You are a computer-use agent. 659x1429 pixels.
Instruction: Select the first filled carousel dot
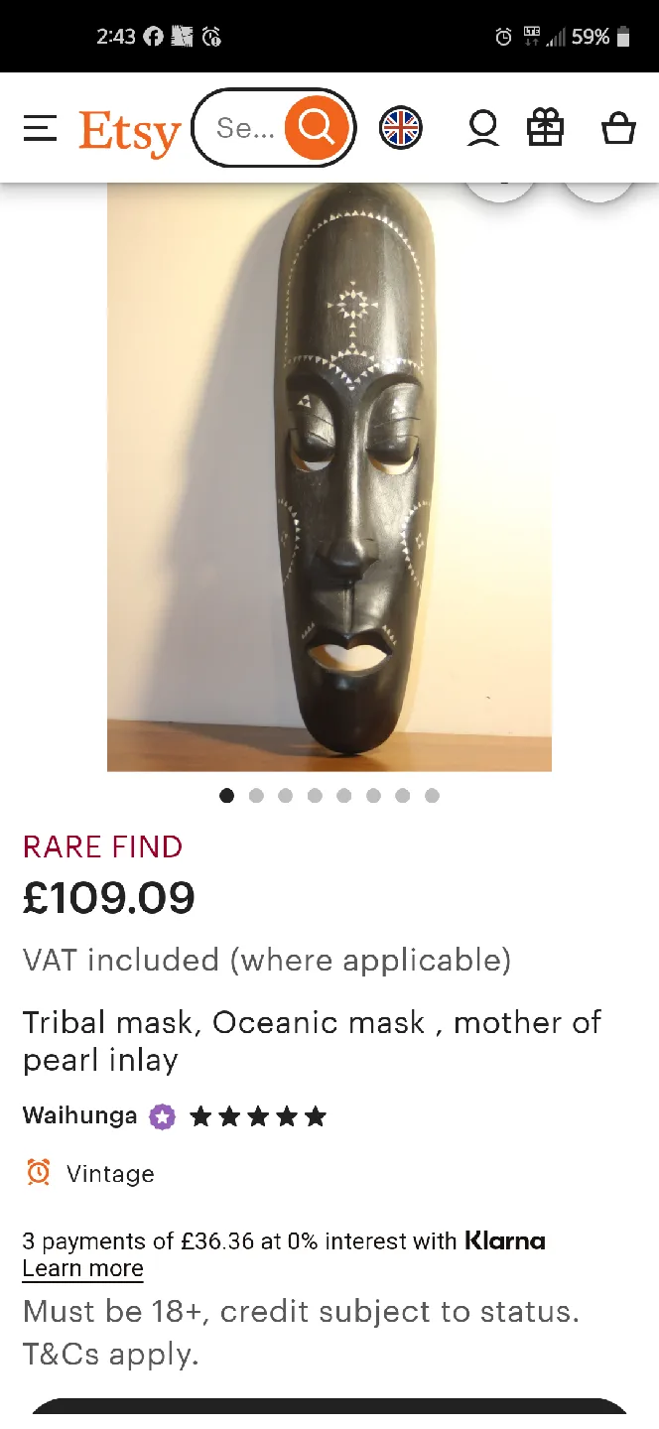[x=226, y=795]
